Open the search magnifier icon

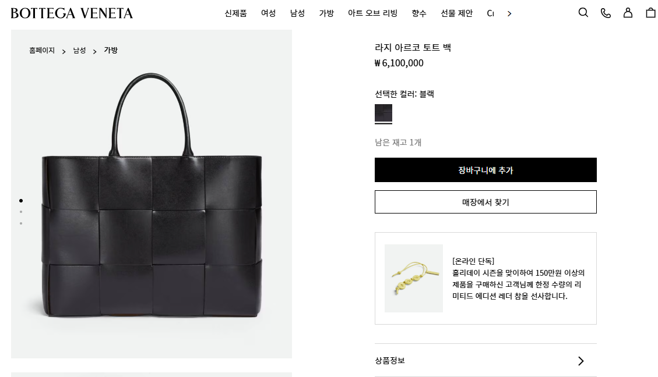point(583,13)
